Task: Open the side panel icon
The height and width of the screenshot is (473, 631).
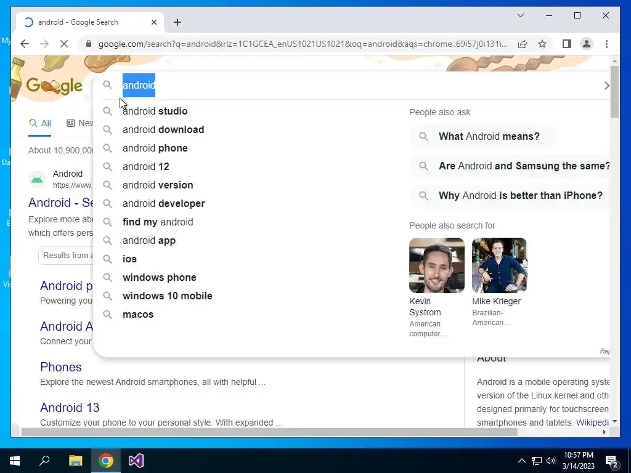Action: 567,44
